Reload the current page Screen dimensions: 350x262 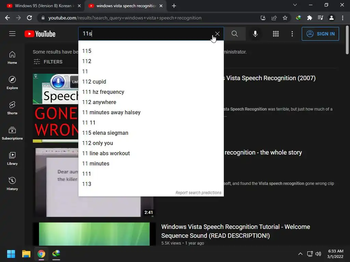tap(29, 18)
